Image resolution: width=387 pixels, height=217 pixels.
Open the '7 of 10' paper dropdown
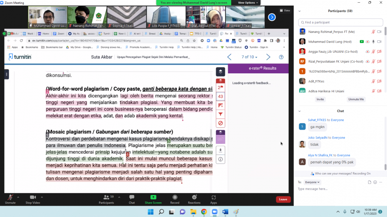(x=249, y=57)
